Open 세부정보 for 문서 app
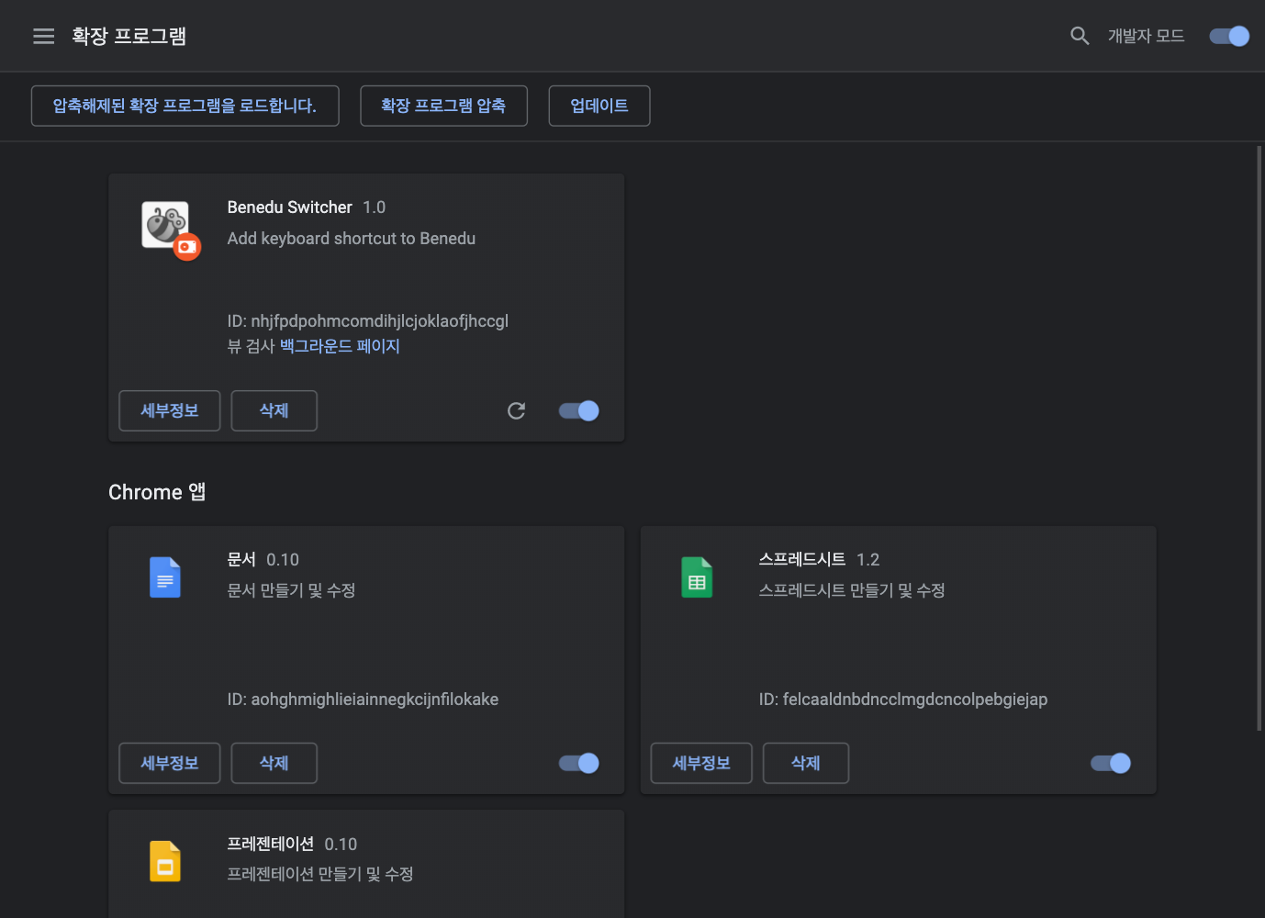1265x918 pixels. (170, 763)
